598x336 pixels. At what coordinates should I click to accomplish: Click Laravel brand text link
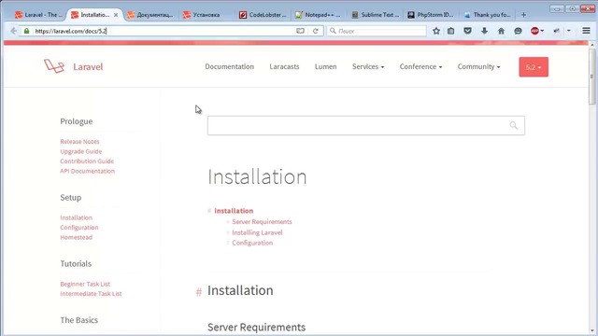[x=88, y=67]
